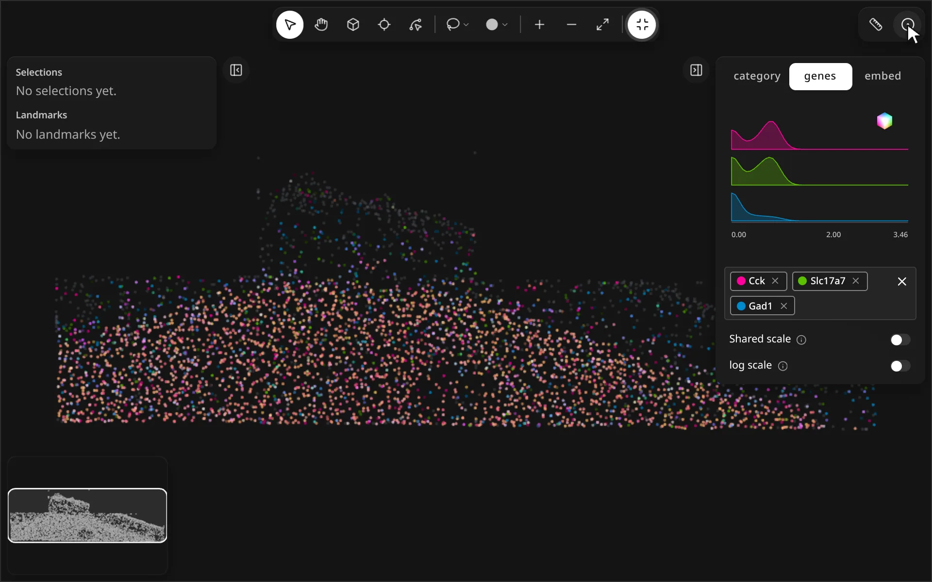Viewport: 932px width, 582px height.
Task: Click the Gad1 blue color dot
Action: click(741, 306)
